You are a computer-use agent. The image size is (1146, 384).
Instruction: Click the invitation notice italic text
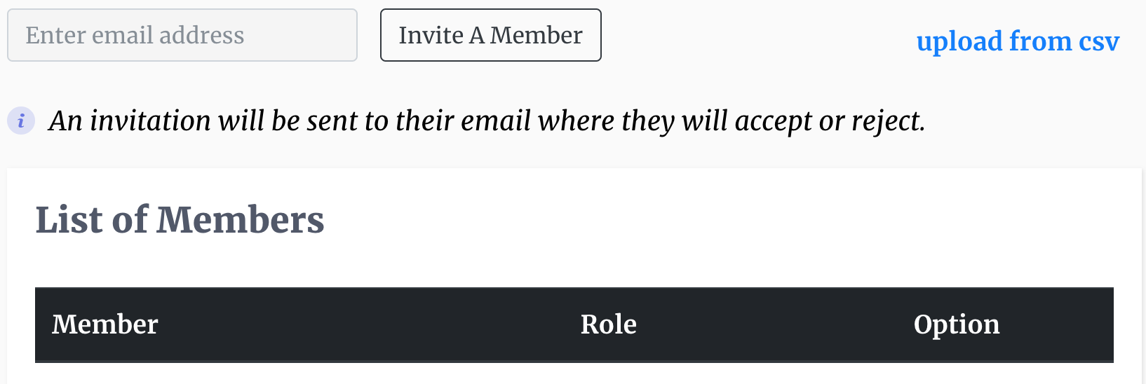487,121
